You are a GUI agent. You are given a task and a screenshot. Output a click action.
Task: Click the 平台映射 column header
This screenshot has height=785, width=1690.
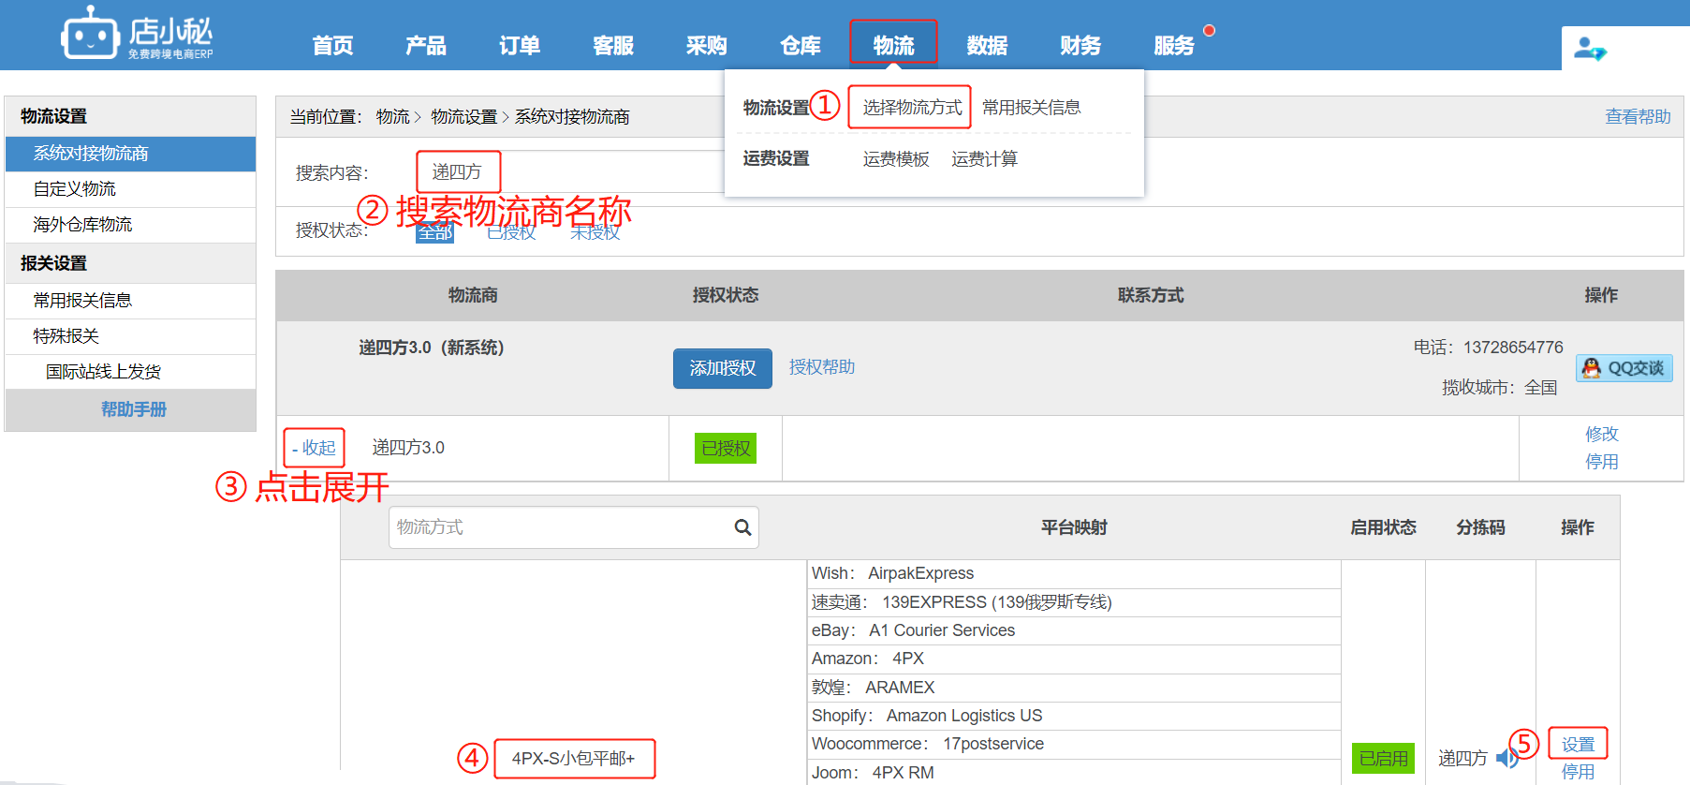(x=1074, y=527)
